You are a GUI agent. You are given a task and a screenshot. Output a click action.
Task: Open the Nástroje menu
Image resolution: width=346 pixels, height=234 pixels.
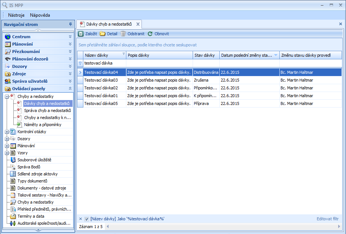(16, 15)
